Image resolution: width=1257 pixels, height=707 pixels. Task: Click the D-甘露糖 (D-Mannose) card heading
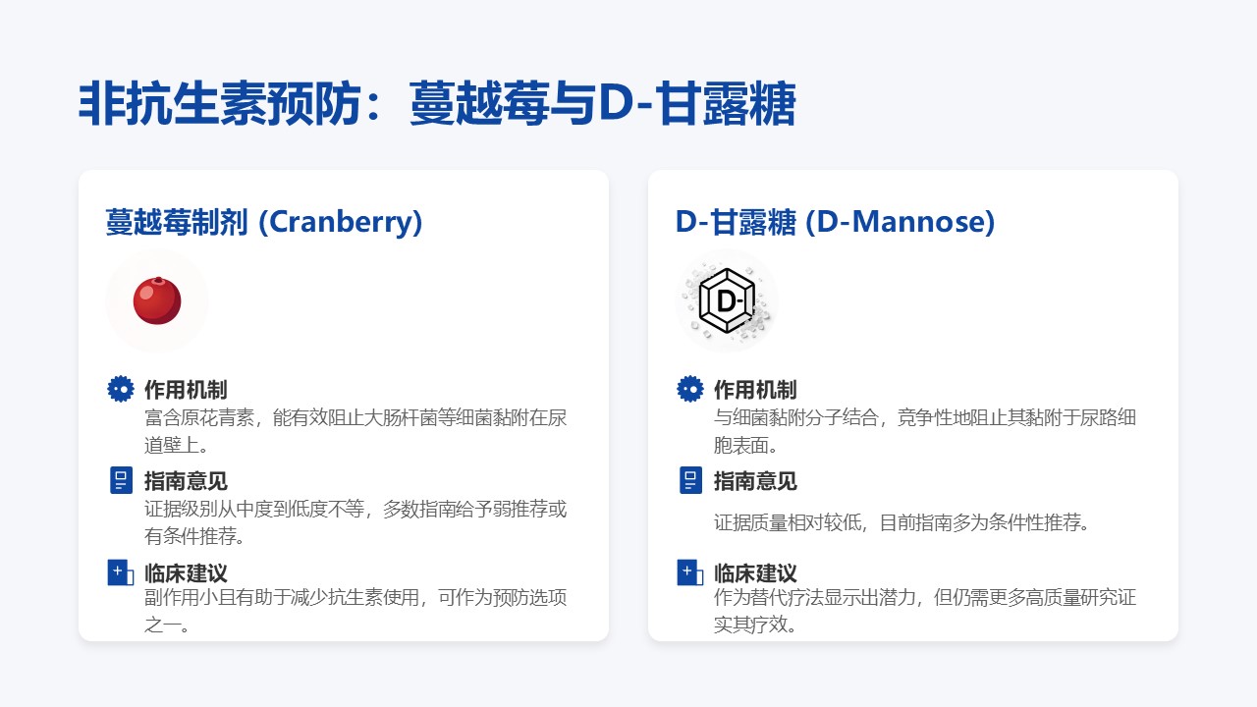[835, 222]
